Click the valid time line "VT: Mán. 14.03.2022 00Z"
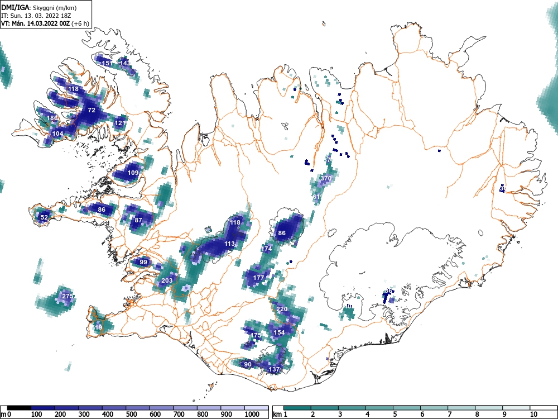The width and height of the screenshot is (558, 419). 36,23
